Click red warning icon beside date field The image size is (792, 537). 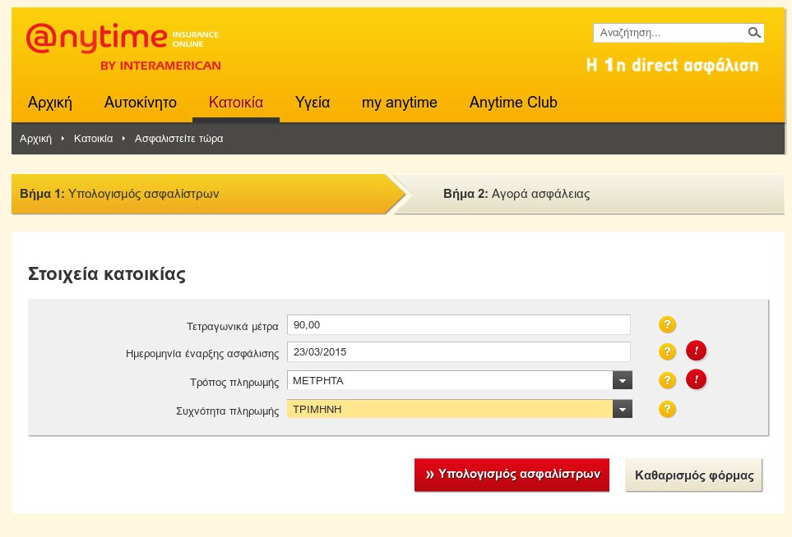click(x=697, y=352)
